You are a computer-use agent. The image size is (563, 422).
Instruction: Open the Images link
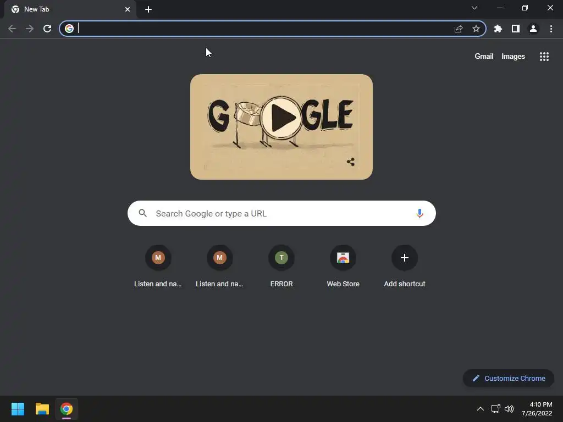513,57
